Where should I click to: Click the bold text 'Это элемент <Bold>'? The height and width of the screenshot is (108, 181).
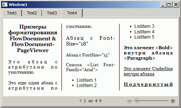tap(148, 48)
